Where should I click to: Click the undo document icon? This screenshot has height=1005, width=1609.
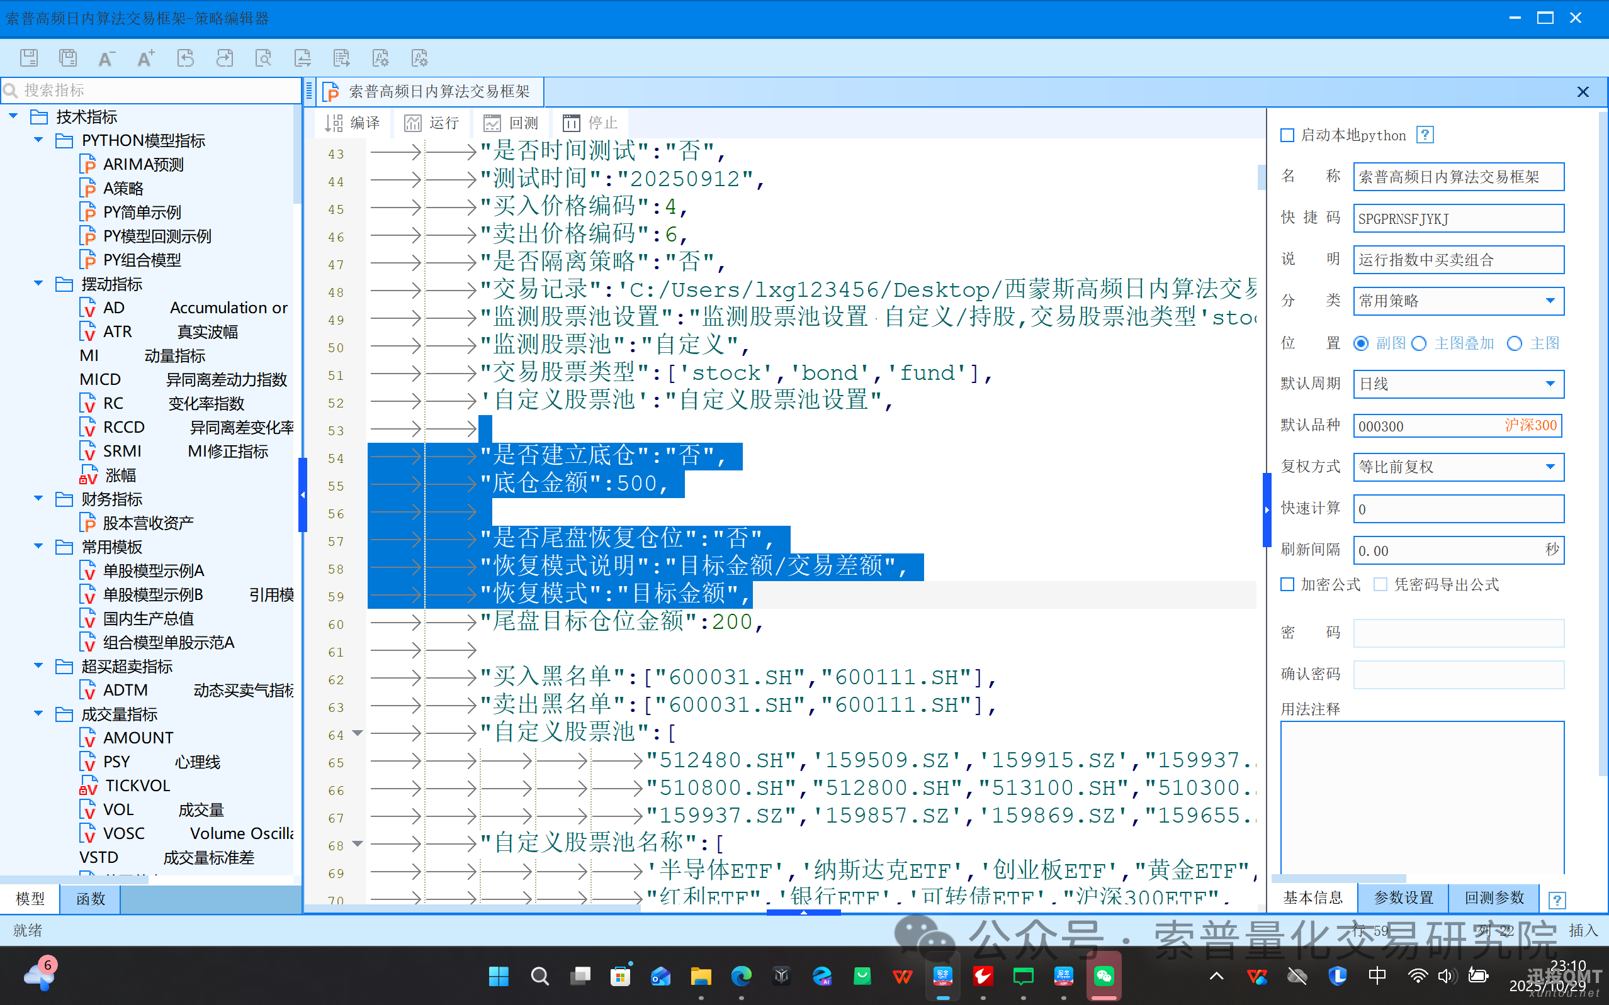[186, 58]
